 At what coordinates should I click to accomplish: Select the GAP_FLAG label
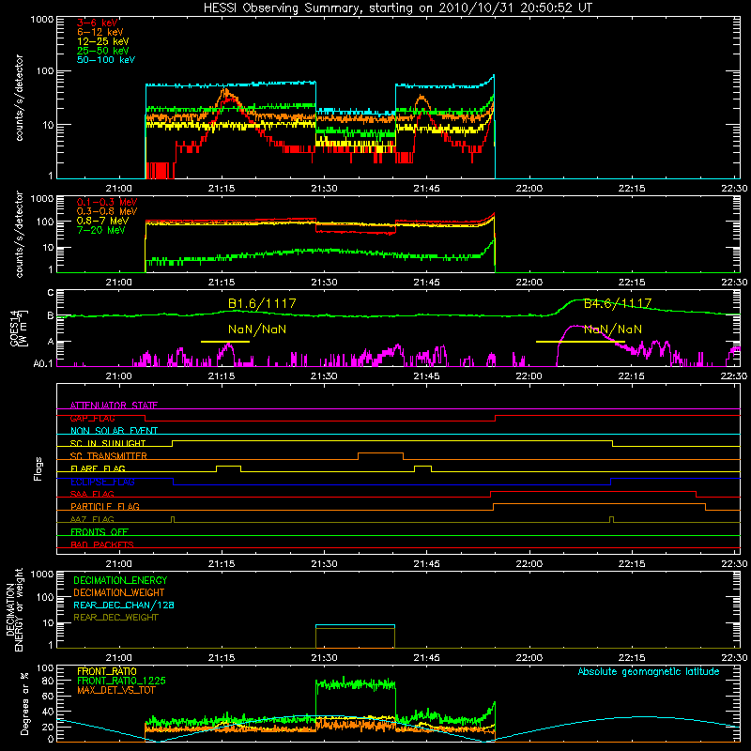(x=92, y=418)
